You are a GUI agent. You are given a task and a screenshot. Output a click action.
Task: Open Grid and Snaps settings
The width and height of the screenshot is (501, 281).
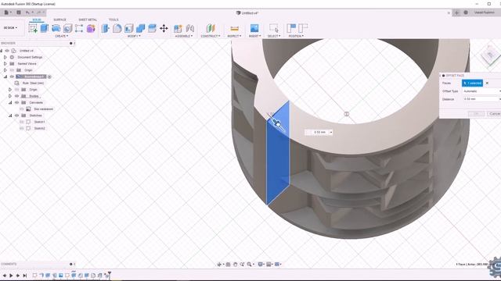coord(269,264)
